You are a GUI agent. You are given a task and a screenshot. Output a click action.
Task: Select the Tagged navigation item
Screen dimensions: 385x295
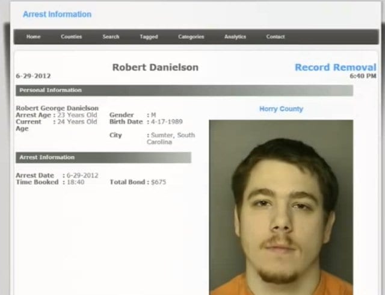click(x=149, y=37)
